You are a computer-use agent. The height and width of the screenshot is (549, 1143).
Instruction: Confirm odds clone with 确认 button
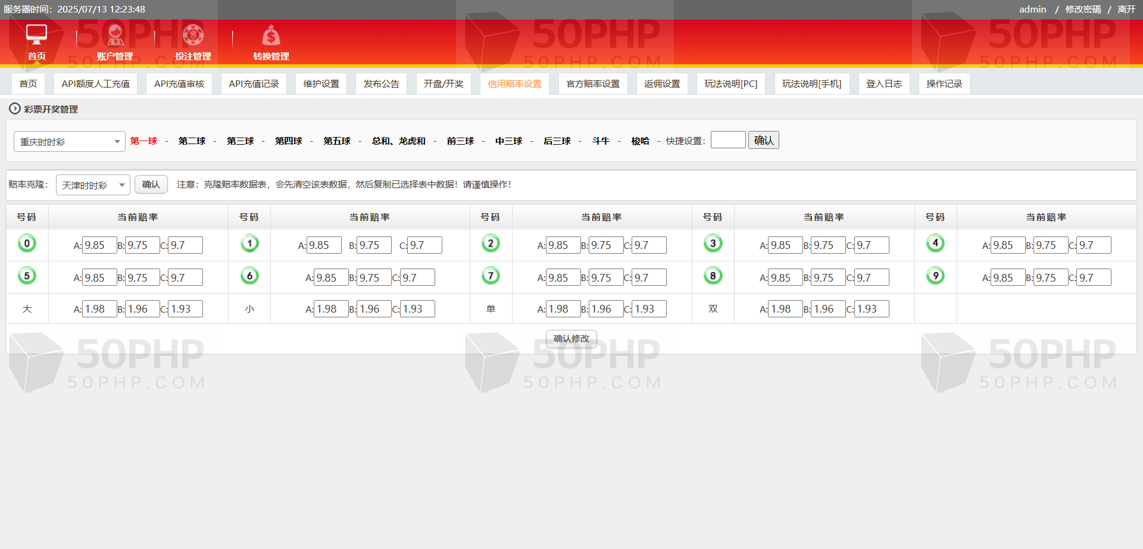click(x=151, y=185)
